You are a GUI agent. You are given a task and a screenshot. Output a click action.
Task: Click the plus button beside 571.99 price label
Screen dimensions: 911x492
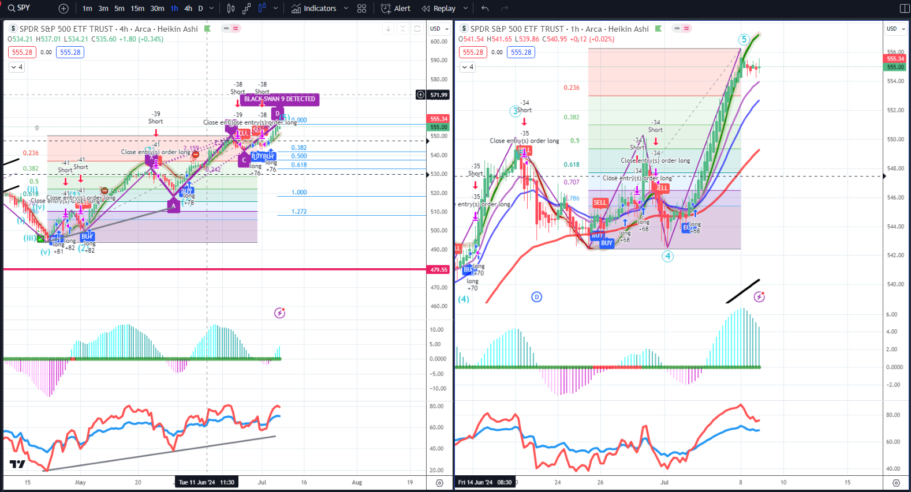coord(421,95)
